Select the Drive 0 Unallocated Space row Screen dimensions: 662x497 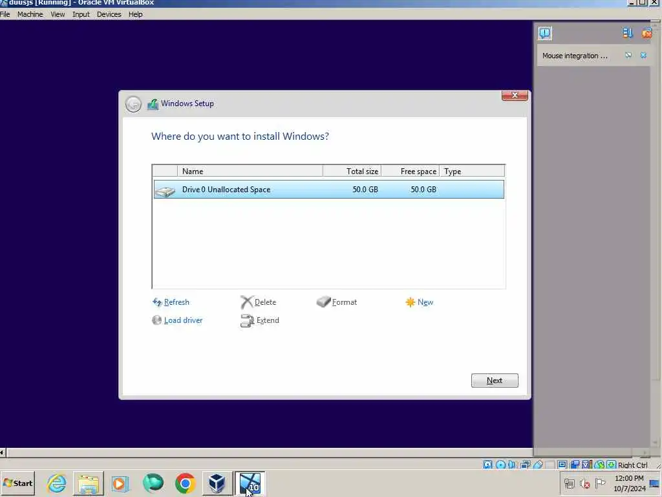coord(329,190)
